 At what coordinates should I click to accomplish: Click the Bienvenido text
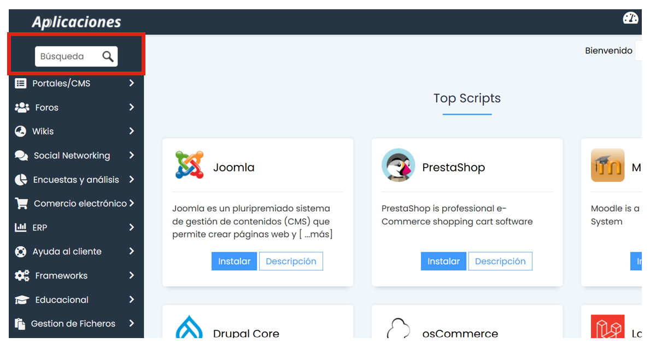click(608, 50)
